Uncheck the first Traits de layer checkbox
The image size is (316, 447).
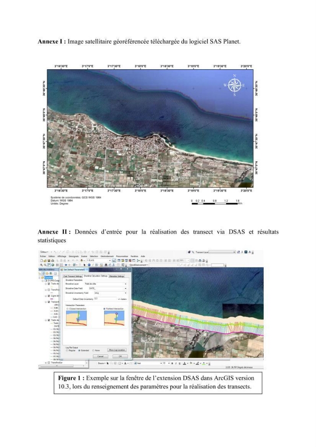pos(49,284)
